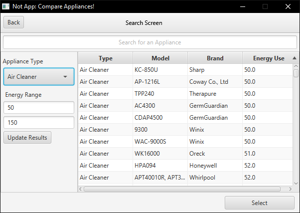The width and height of the screenshot is (300, 213).
Task: Select the 9300 model cell
Action: click(160, 130)
